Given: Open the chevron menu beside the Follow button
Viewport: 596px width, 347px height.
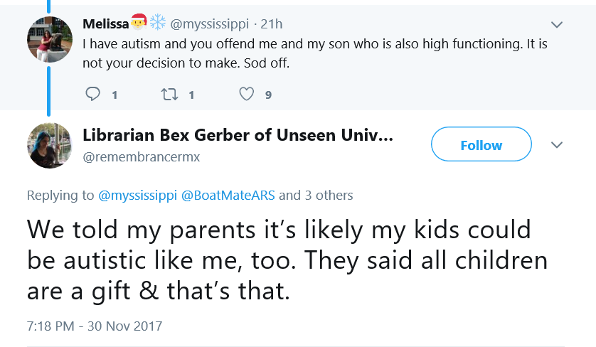Looking at the screenshot, I should [556, 145].
